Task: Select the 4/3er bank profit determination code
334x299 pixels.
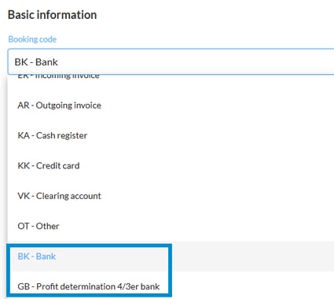Action: (x=171, y=286)
